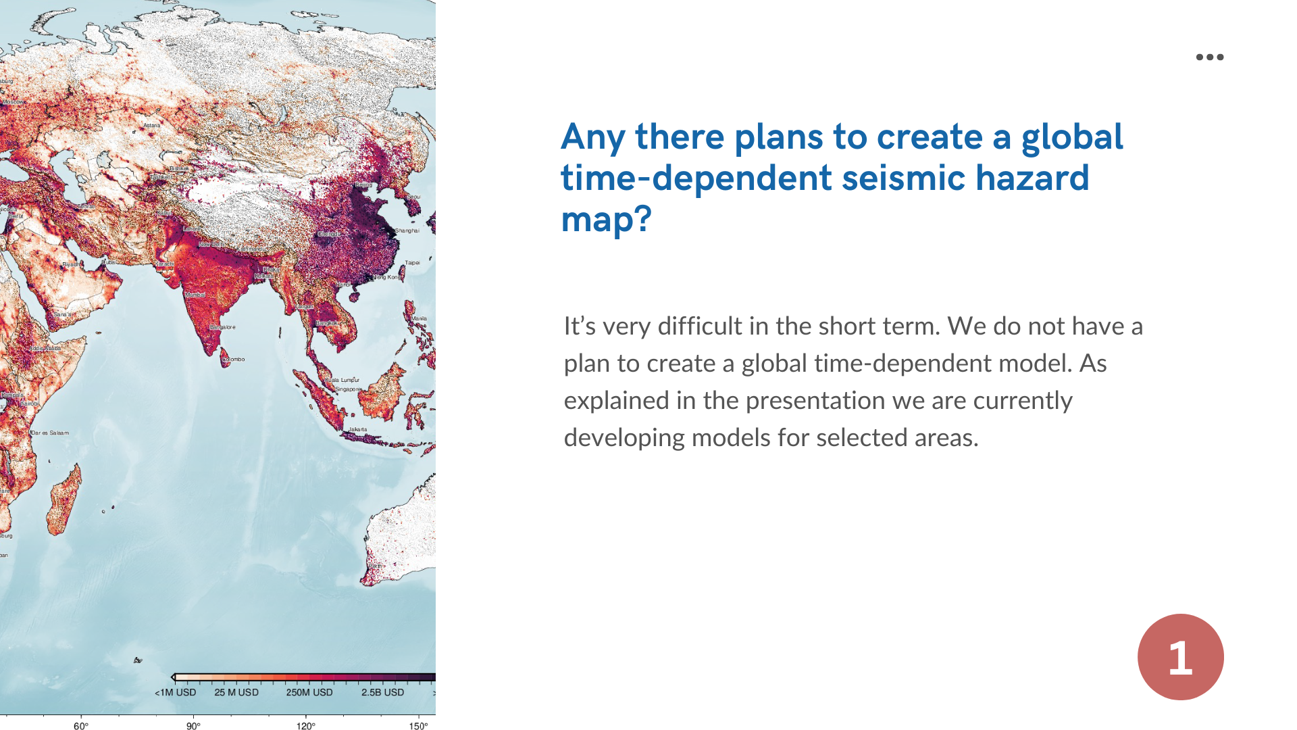
Task: Click the Colombo city label
Action: (x=234, y=359)
